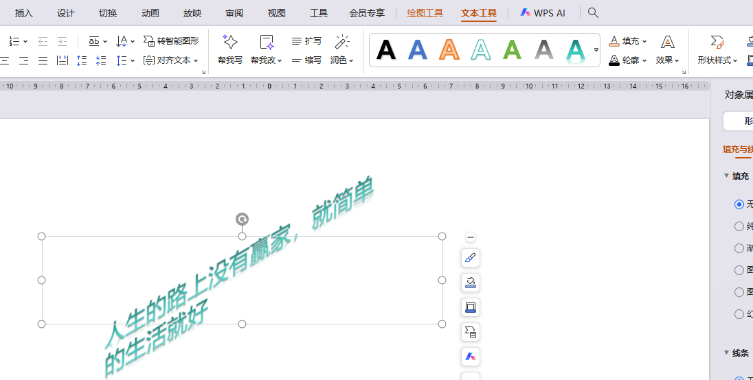Viewport: 753px width, 380px height.
Task: Justify the paragraph text
Action: 43,60
